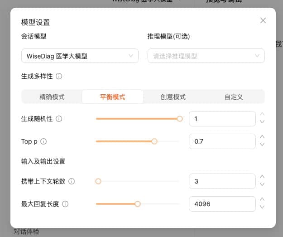The width and height of the screenshot is (283, 237).
Task: Click the 最大回复长度 4096 field
Action: tap(222, 204)
